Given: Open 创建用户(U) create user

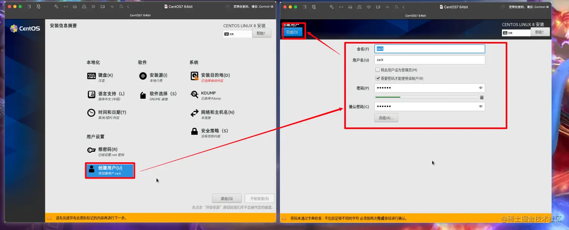Looking at the screenshot, I should pos(110,170).
